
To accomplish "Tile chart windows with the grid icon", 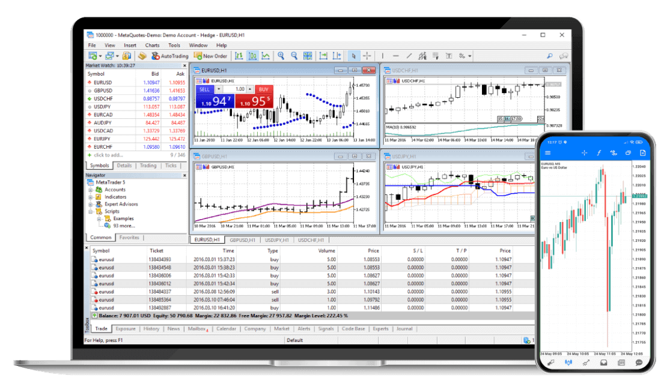I will (308, 56).
